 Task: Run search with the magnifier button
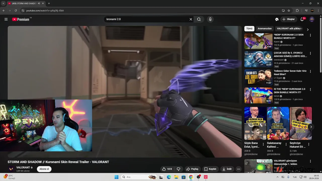tap(199, 19)
